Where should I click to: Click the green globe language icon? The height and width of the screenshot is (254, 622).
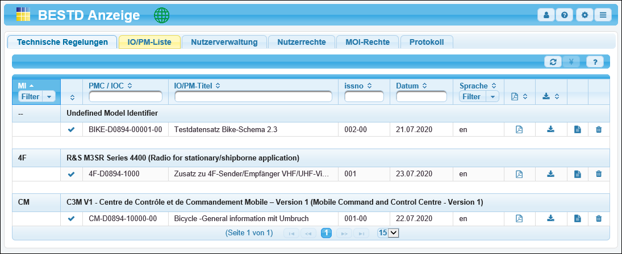click(161, 15)
